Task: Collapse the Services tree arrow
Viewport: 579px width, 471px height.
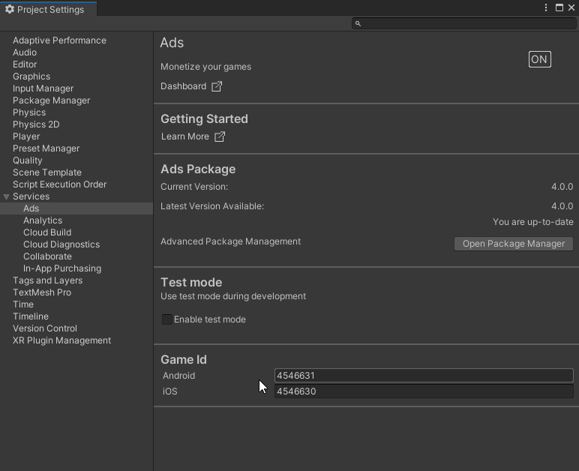Action: click(x=6, y=196)
